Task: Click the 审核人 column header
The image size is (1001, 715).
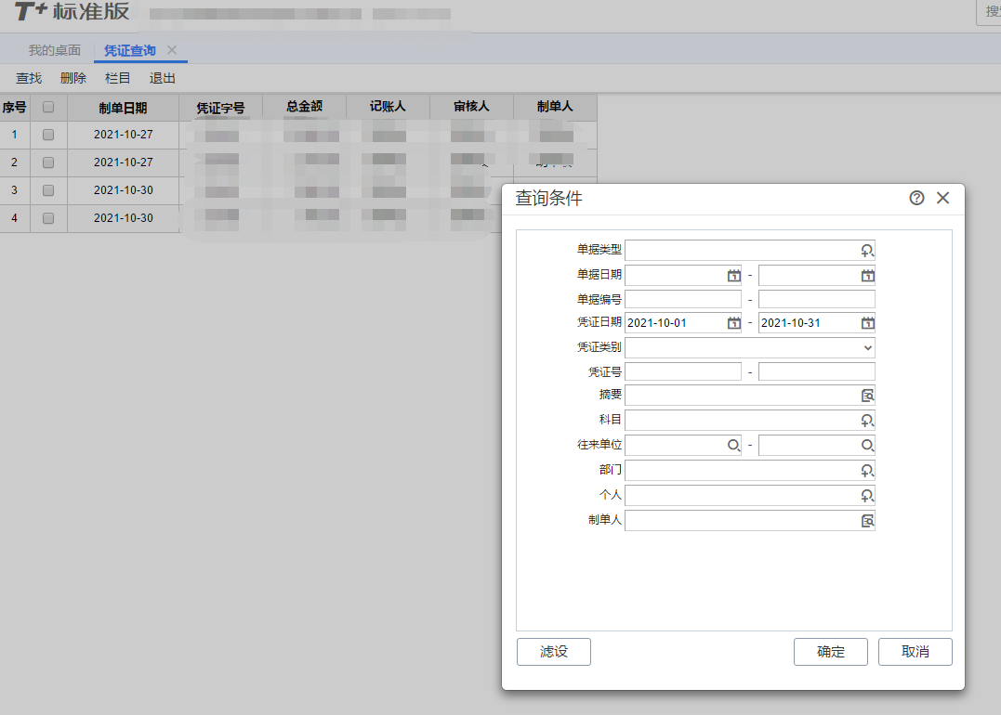Action: click(472, 107)
